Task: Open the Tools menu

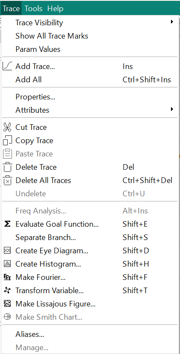Action: (x=33, y=8)
